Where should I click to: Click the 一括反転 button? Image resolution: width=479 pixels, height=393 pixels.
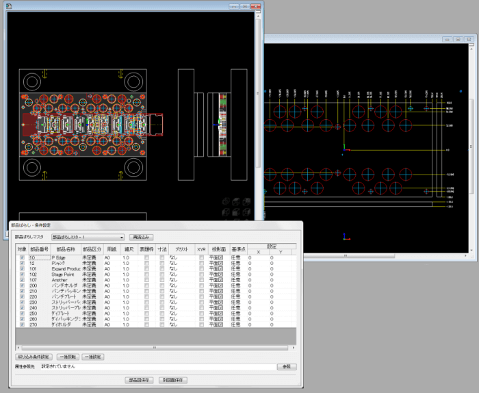click(68, 357)
